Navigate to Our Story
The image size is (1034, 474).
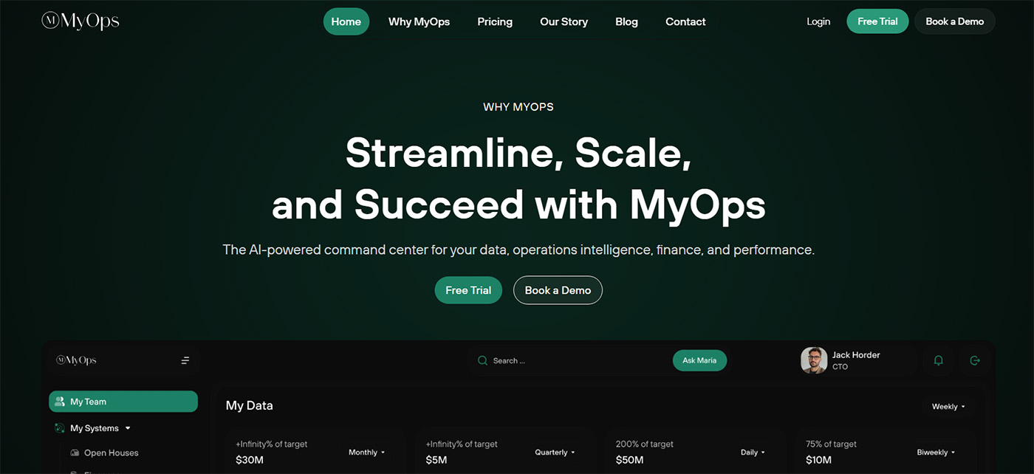point(564,21)
